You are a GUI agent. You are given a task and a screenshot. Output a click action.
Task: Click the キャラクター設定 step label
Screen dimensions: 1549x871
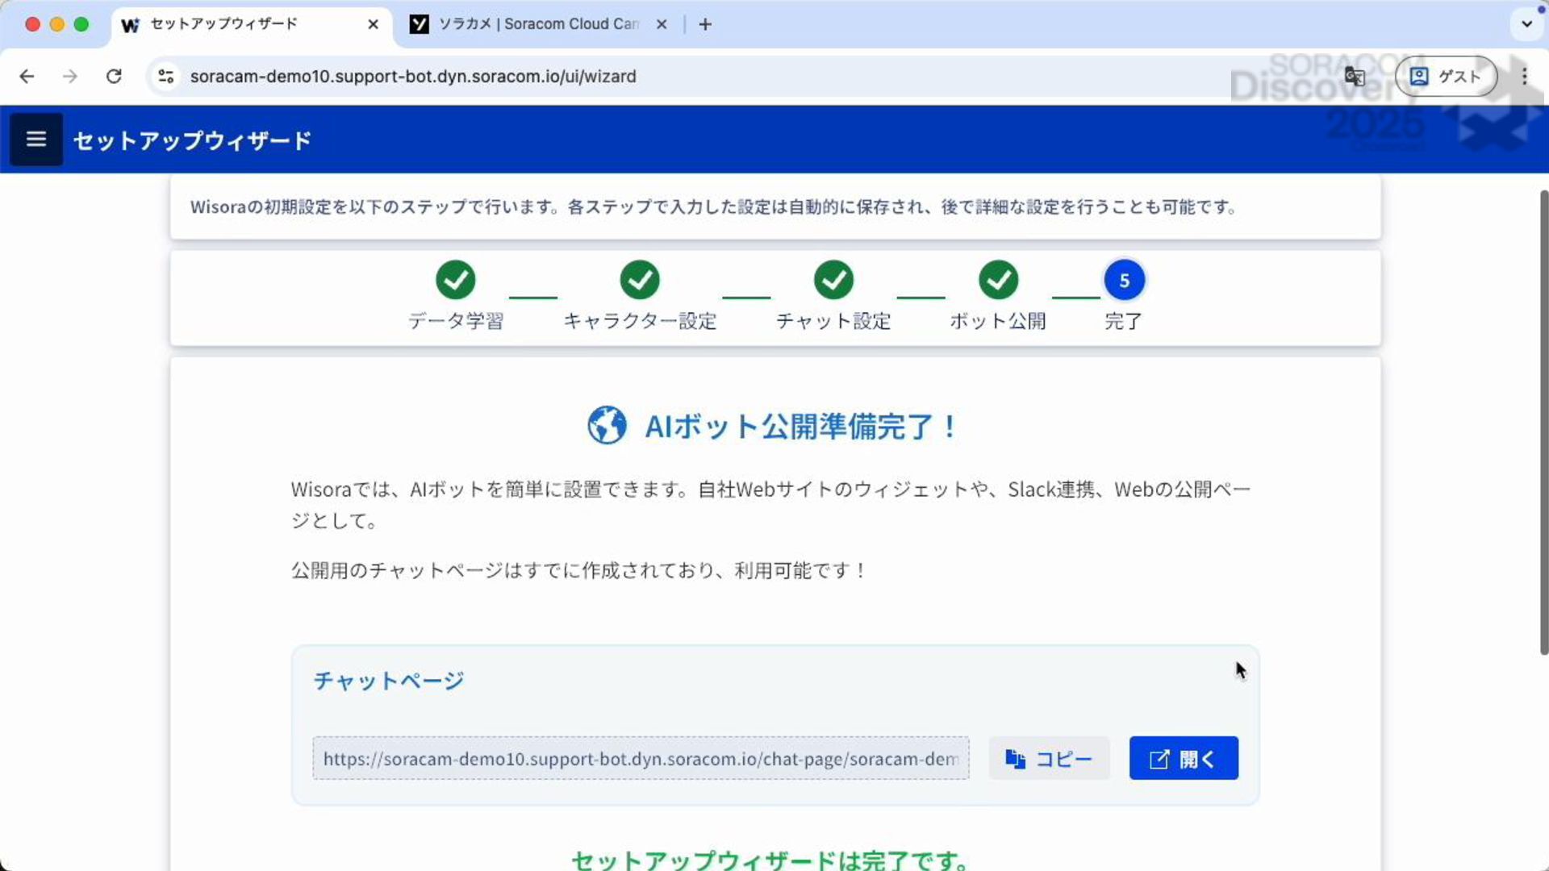[x=640, y=321]
